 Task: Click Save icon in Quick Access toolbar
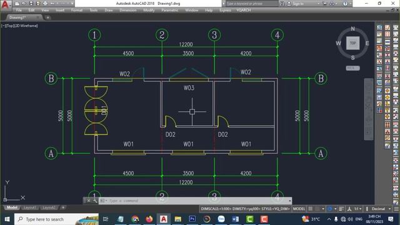[x=31, y=4]
